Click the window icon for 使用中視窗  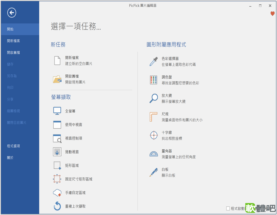tap(57, 125)
